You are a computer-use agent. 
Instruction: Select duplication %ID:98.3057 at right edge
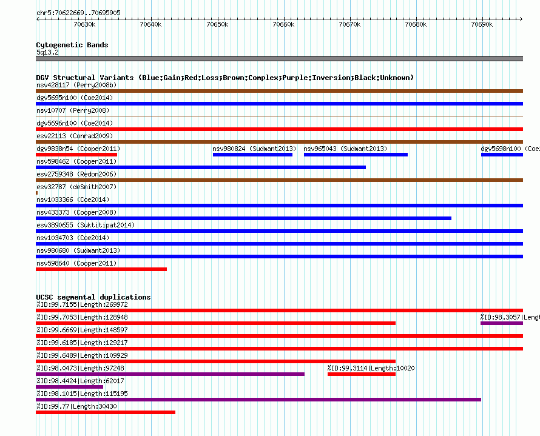510,317
